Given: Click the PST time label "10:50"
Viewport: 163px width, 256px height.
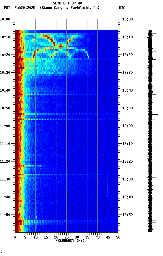Looking at the screenshot, I should (x=5, y=108).
